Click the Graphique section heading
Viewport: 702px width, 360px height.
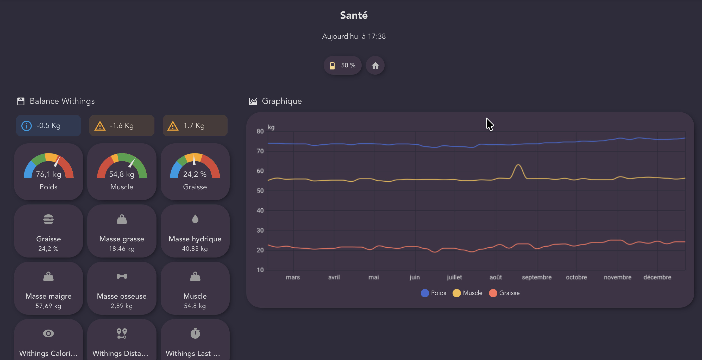click(x=281, y=101)
